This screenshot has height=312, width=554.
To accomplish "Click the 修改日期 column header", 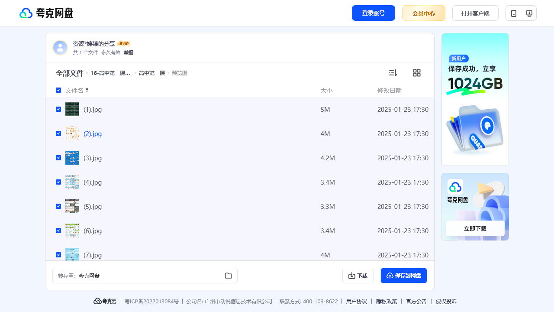I will point(390,91).
